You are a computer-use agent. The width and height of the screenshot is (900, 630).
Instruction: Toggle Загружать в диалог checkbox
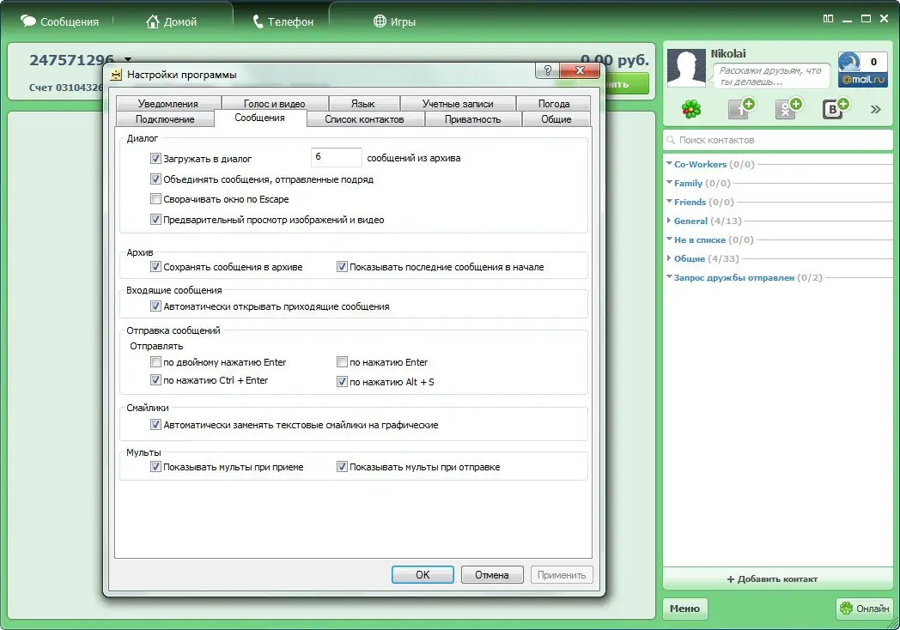coord(155,159)
